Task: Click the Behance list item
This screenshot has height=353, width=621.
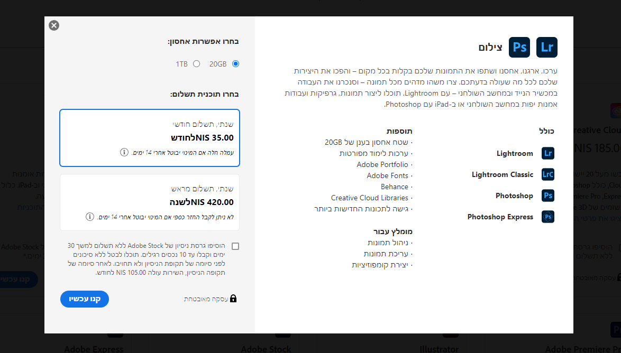Action: pyautogui.click(x=395, y=187)
